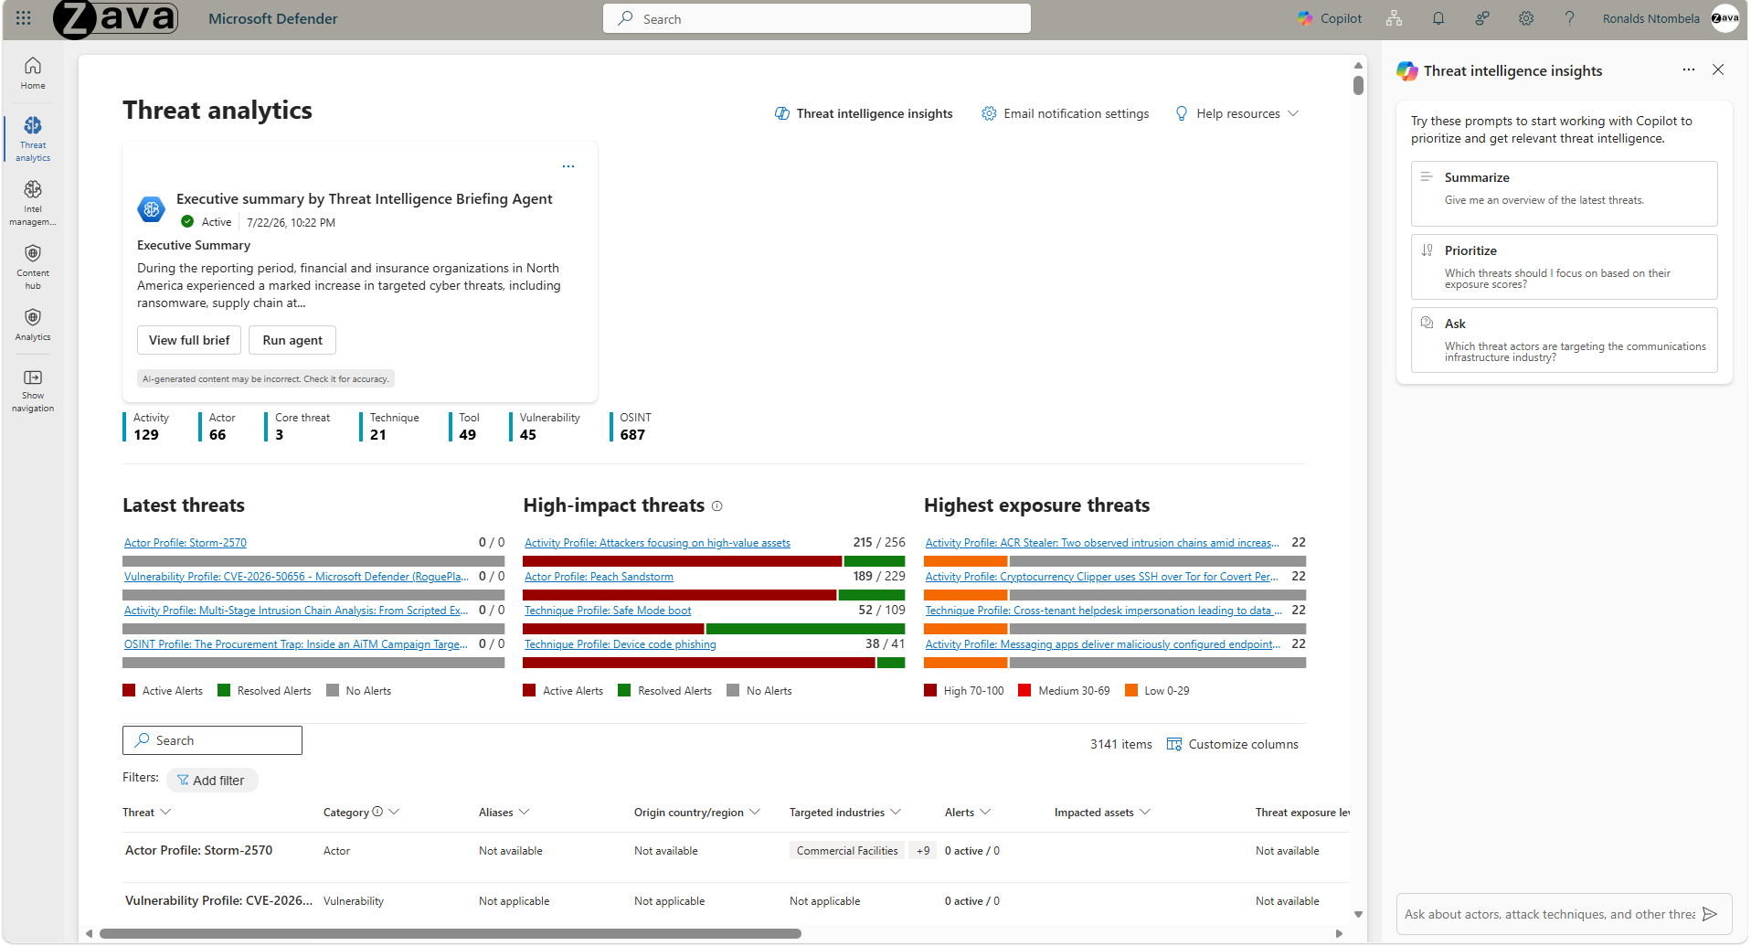
Task: Open Actor Profile: Peach Sandstorm link
Action: click(x=599, y=577)
